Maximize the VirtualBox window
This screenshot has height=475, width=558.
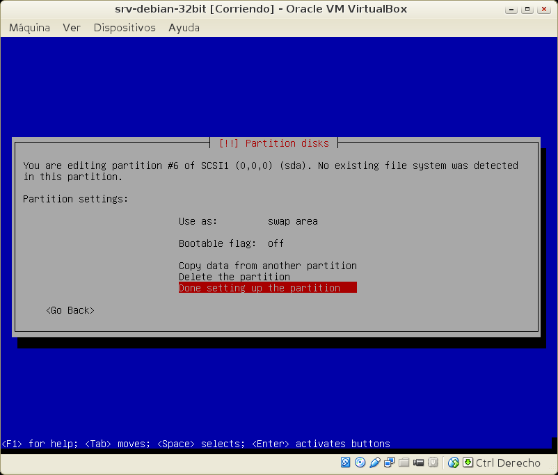tap(528, 9)
